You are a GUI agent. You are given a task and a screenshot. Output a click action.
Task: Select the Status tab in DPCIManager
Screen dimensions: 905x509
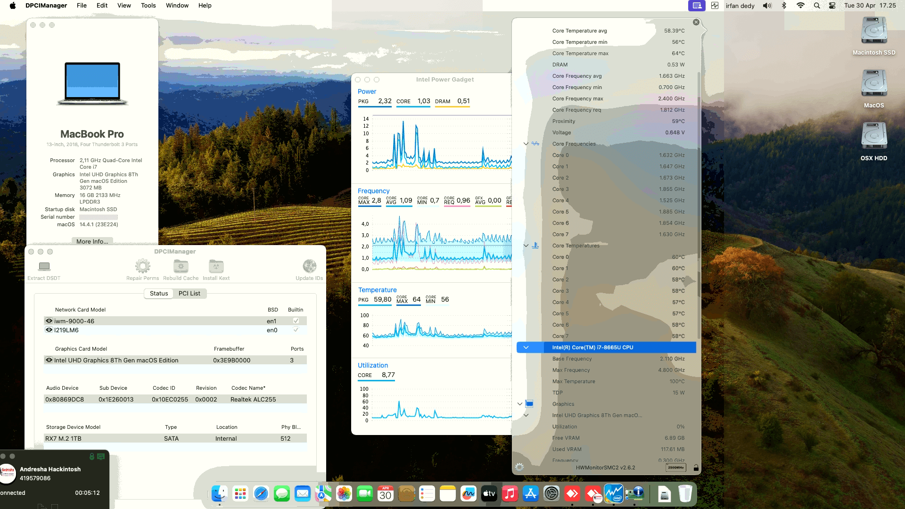click(x=159, y=293)
